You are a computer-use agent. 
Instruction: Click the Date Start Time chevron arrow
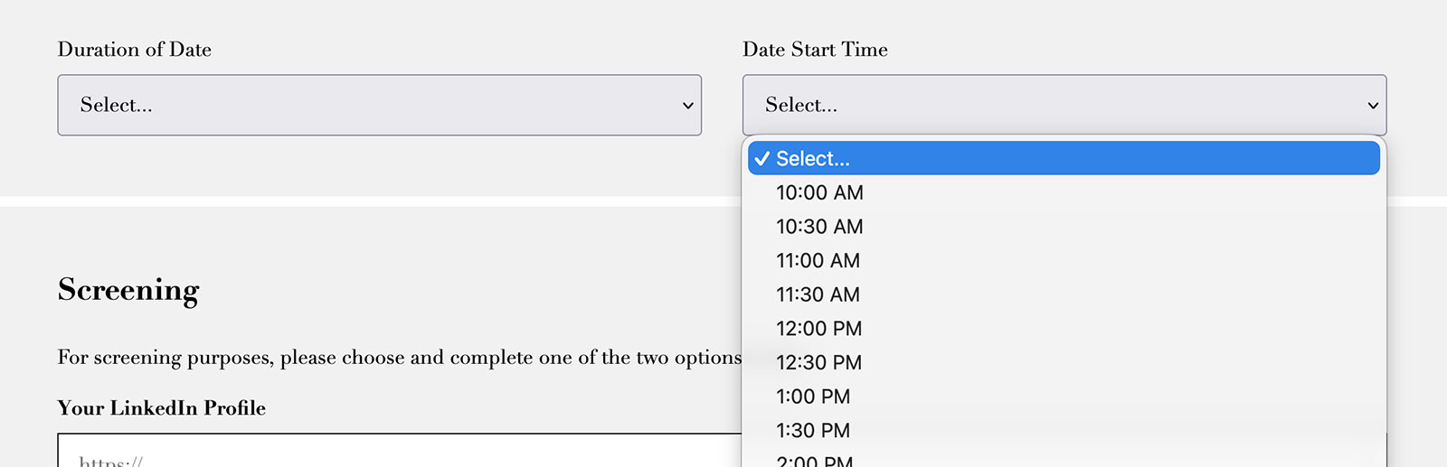point(1372,106)
